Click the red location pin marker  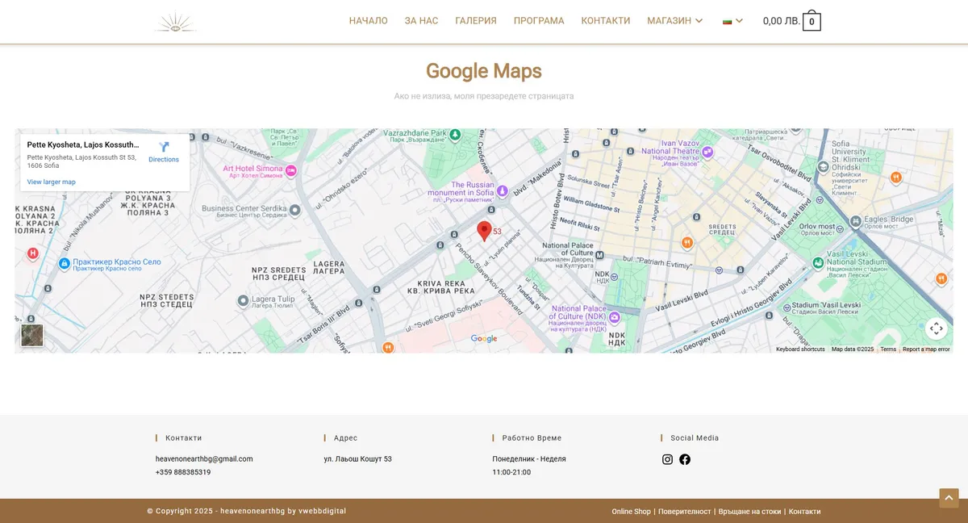(484, 231)
